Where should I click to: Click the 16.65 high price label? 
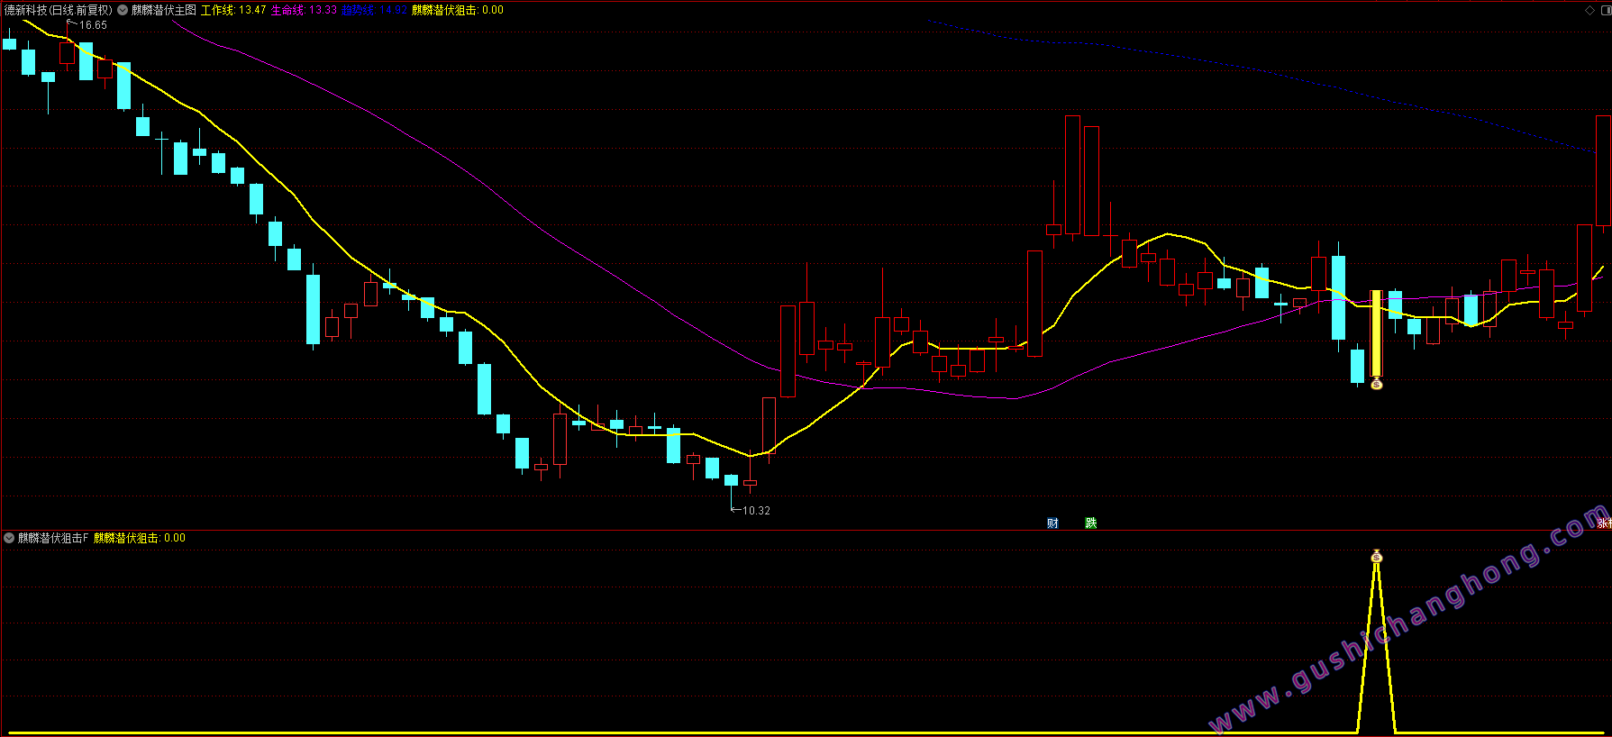93,25
